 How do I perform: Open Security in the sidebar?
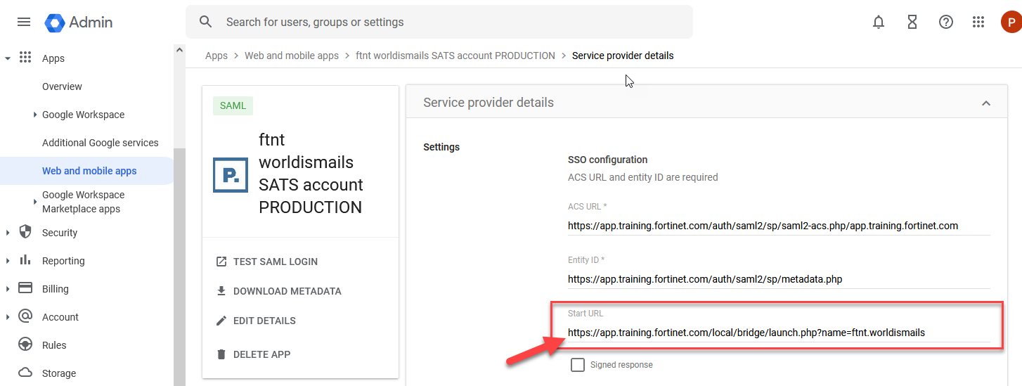click(60, 233)
